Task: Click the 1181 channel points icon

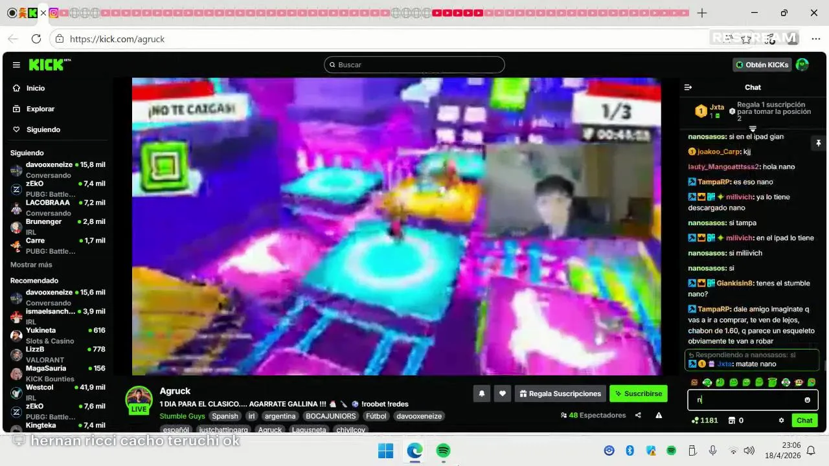Action: 696,420
